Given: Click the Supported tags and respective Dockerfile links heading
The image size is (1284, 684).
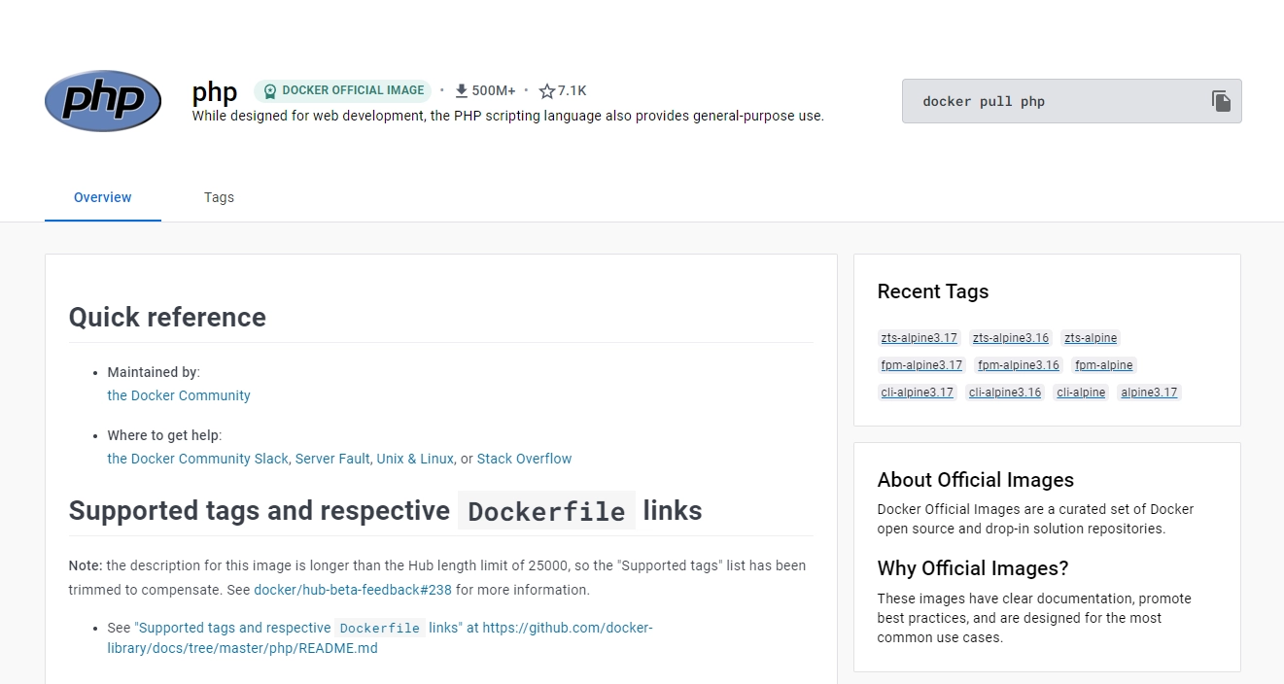Looking at the screenshot, I should pos(385,511).
